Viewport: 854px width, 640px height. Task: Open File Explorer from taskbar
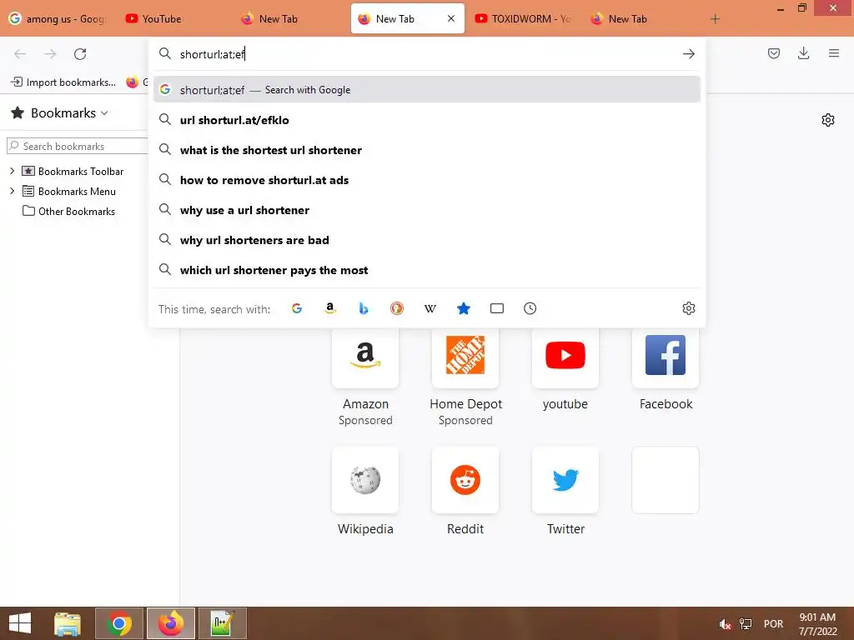pos(68,623)
